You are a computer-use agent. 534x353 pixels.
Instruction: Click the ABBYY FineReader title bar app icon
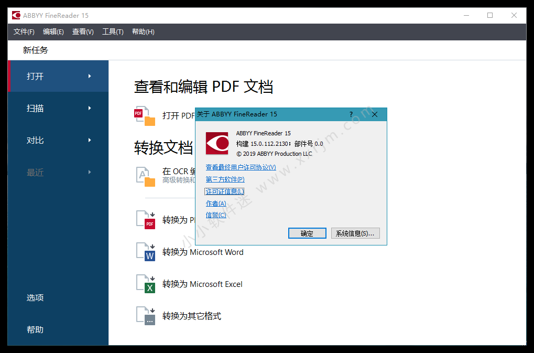16,15
